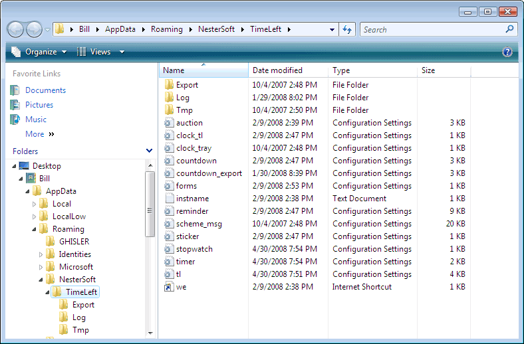
Task: Go forward with the Forward arrow button
Action: tap(34, 29)
